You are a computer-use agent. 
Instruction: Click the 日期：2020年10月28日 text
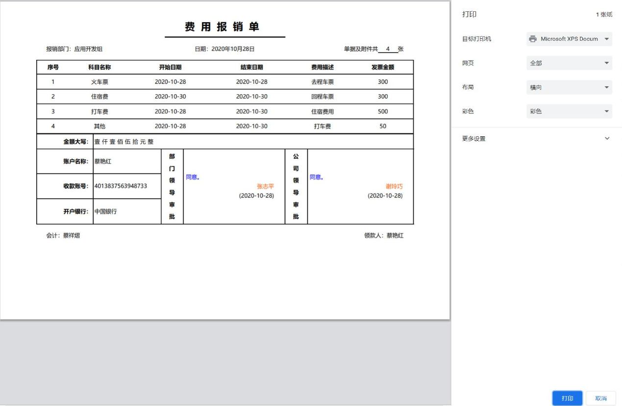pos(224,49)
